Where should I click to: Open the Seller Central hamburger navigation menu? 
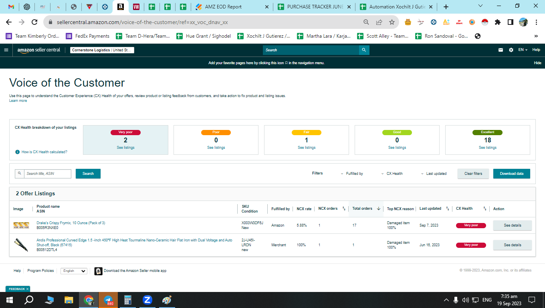pyautogui.click(x=6, y=50)
